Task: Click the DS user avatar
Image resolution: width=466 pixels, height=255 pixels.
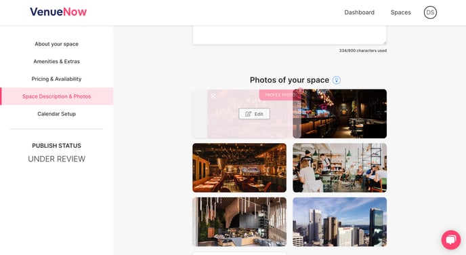Action: pos(430,12)
